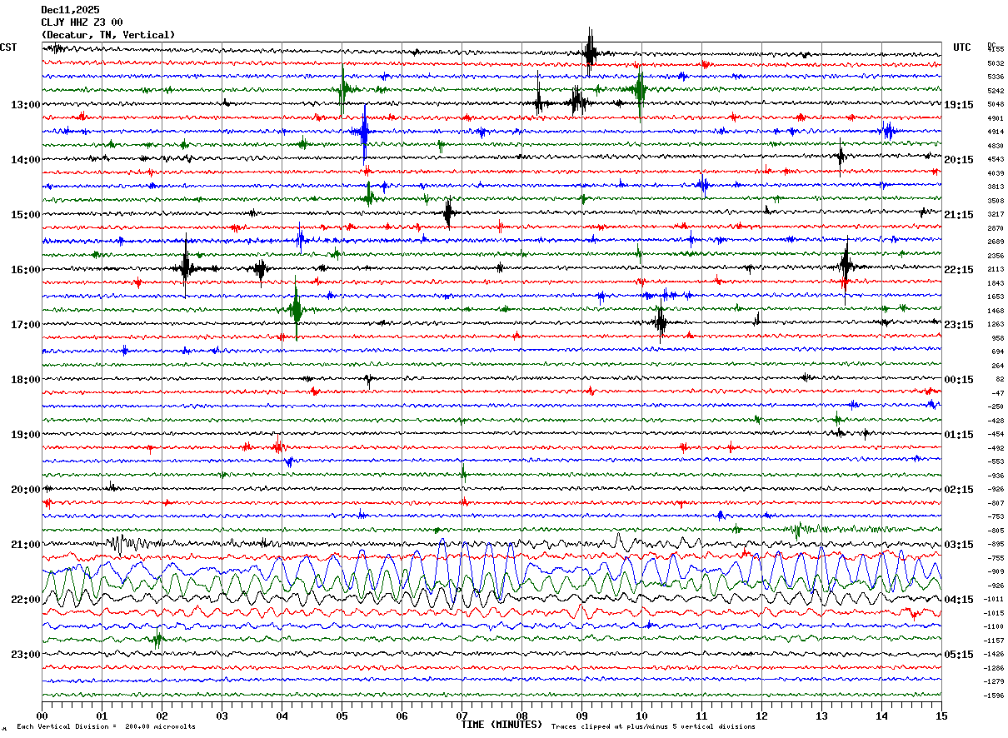Click the DC offset value 5048
1008x738 pixels.
[996, 105]
